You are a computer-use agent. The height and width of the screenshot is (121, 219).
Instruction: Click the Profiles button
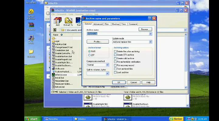(x=98, y=42)
